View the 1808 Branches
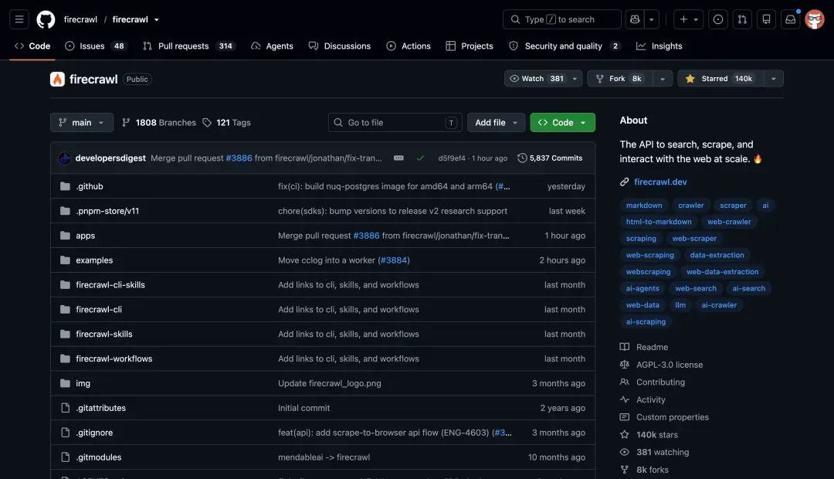The image size is (834, 479). (159, 122)
